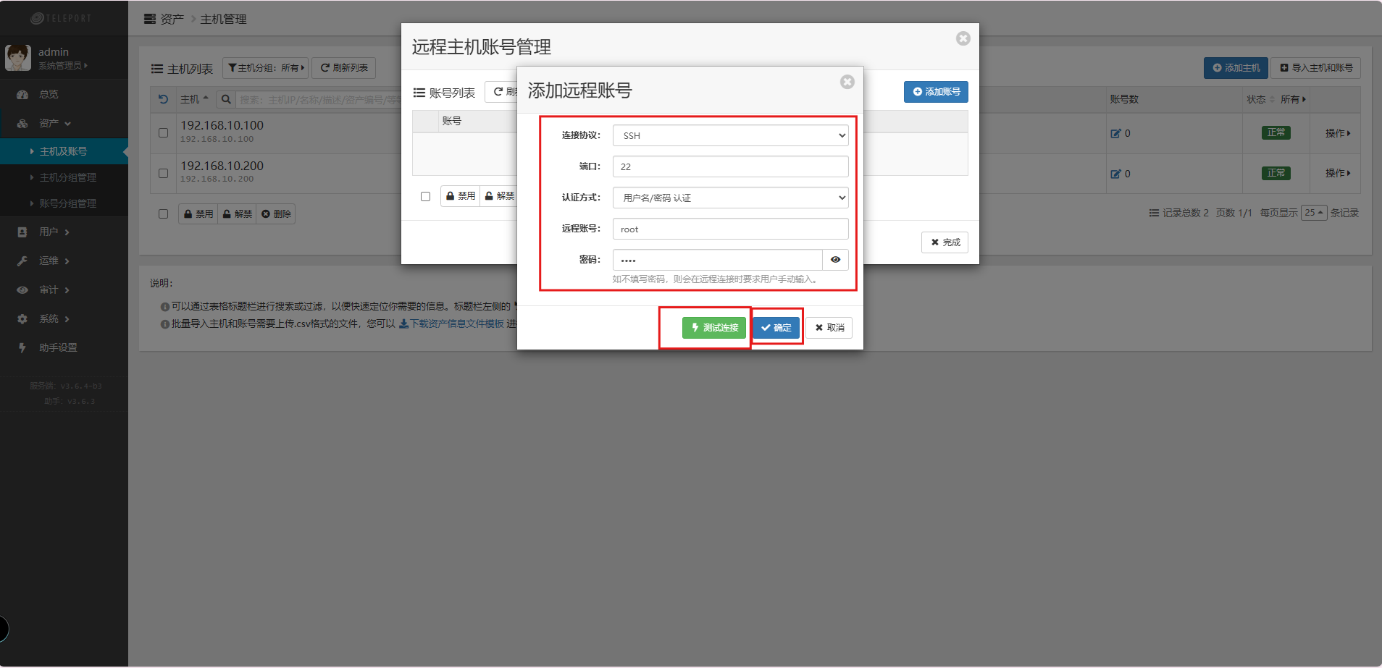Open the 连接协议 SSH dropdown
This screenshot has width=1382, height=668.
tap(730, 135)
